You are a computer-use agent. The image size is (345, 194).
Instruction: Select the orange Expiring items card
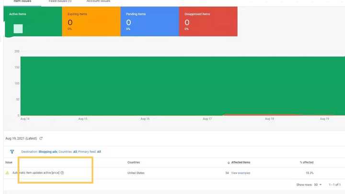(x=92, y=22)
